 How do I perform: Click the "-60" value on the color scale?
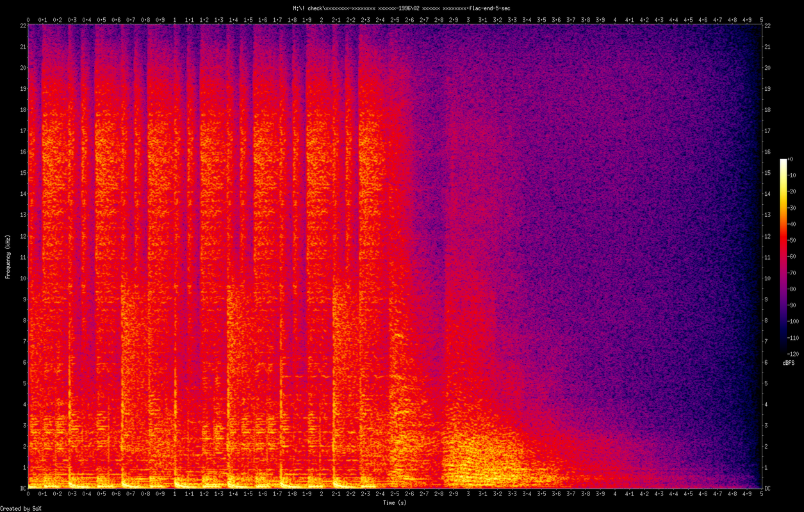(x=793, y=256)
